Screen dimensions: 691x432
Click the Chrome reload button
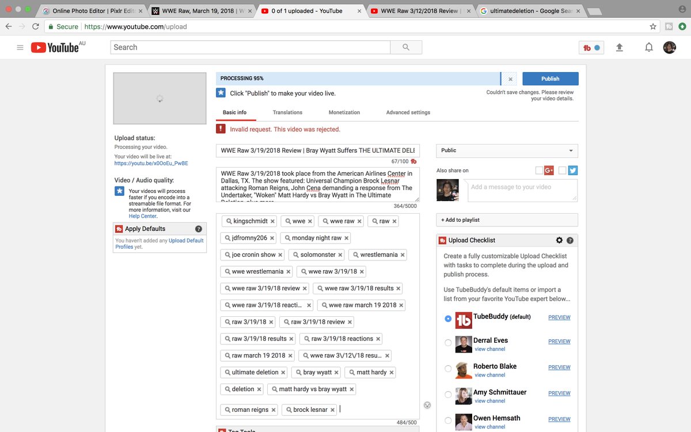(36, 26)
